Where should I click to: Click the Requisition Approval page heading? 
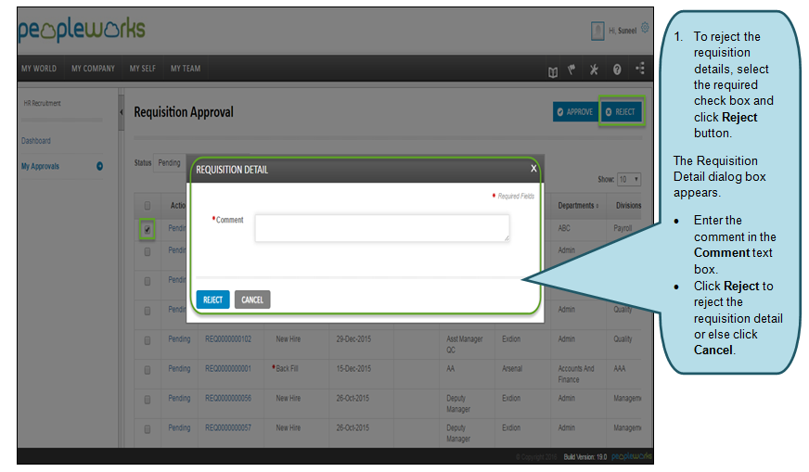(x=184, y=112)
